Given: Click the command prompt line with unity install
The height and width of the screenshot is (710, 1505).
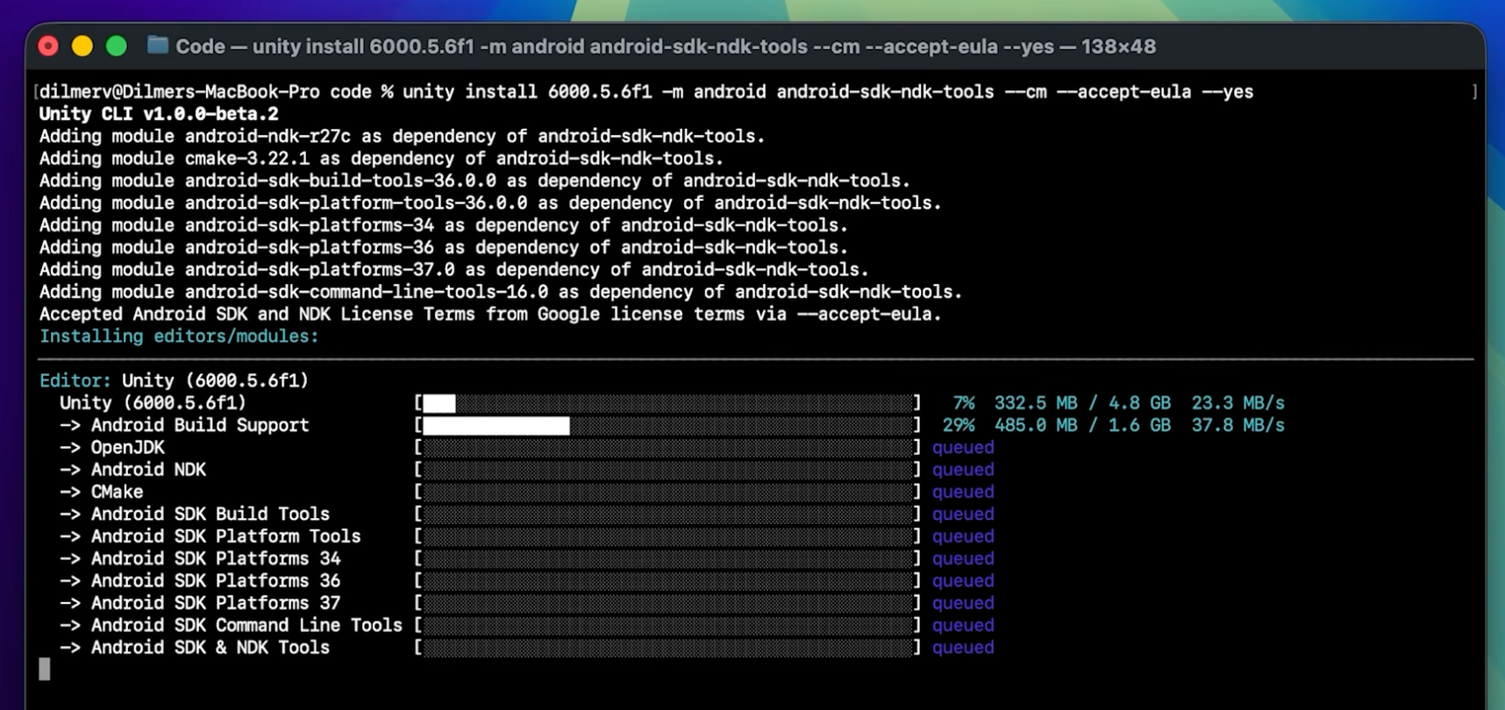Looking at the screenshot, I should click(x=646, y=92).
